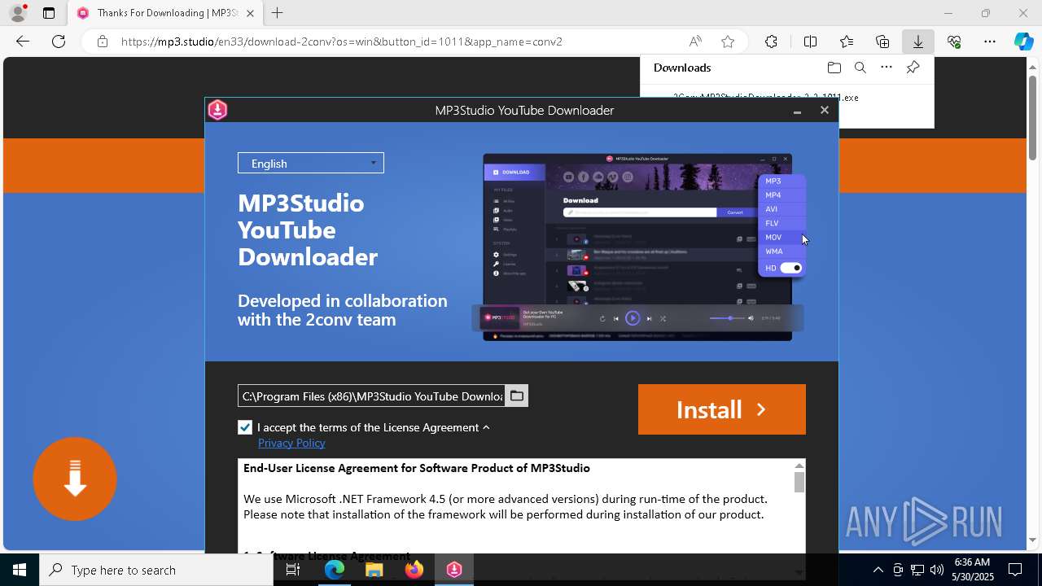
Task: Open File Explorer from taskbar
Action: coord(374,570)
